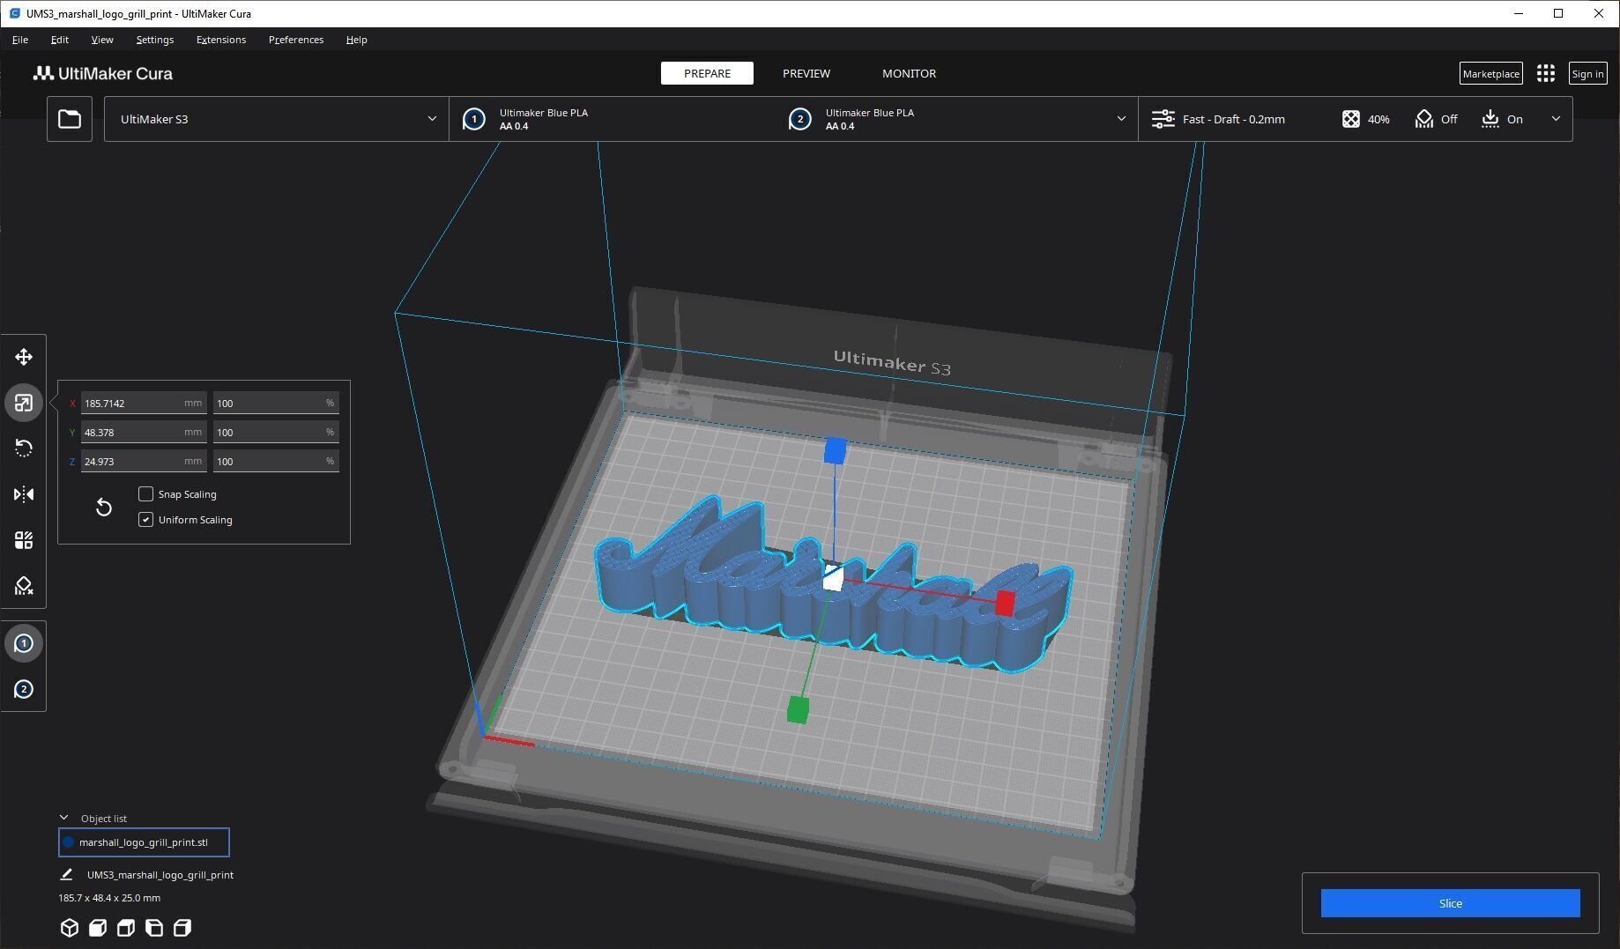The height and width of the screenshot is (949, 1620).
Task: Switch to right side view icon
Action: (x=182, y=927)
